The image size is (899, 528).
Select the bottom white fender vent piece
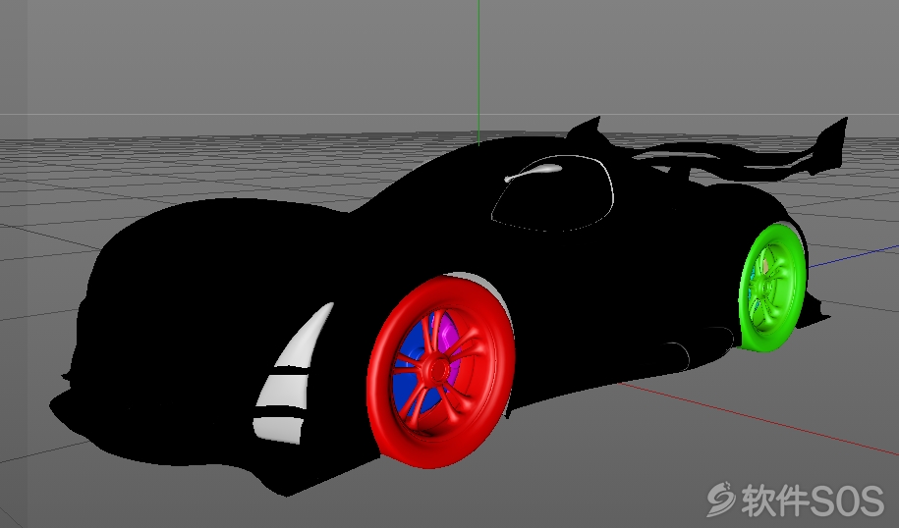(x=279, y=429)
